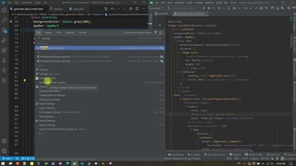Image resolution: width=296 pixels, height=166 pixels.
Task: Collapse the title: Row fold in Android Studio
Action: tap(175, 41)
